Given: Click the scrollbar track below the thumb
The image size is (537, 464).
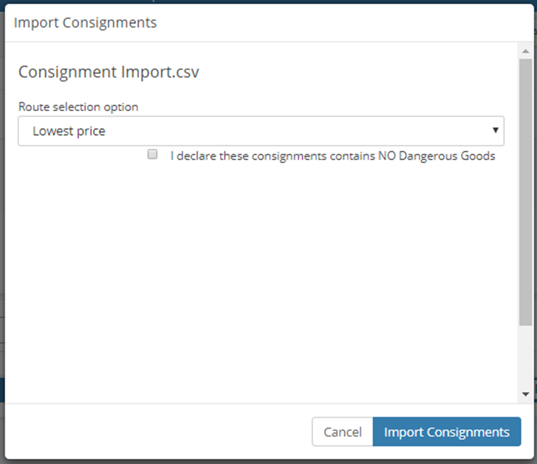Looking at the screenshot, I should click(525, 357).
